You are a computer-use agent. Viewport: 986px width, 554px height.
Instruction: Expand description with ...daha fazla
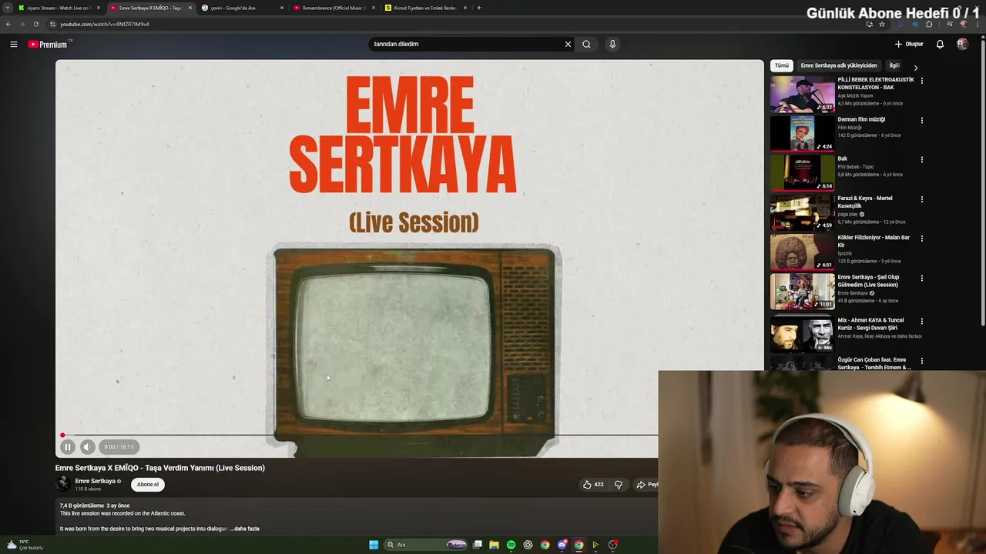click(245, 529)
